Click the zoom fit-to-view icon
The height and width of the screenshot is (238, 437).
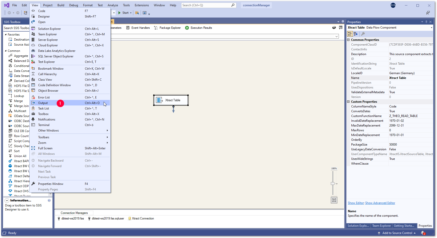point(334,200)
